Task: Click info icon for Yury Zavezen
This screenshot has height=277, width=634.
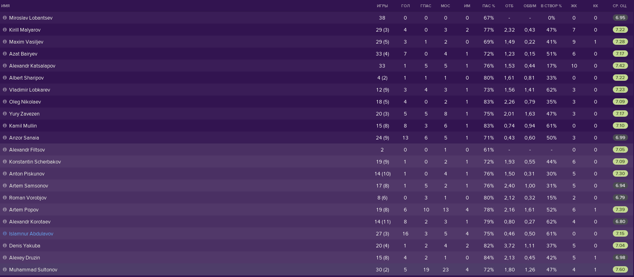Action: (5, 114)
